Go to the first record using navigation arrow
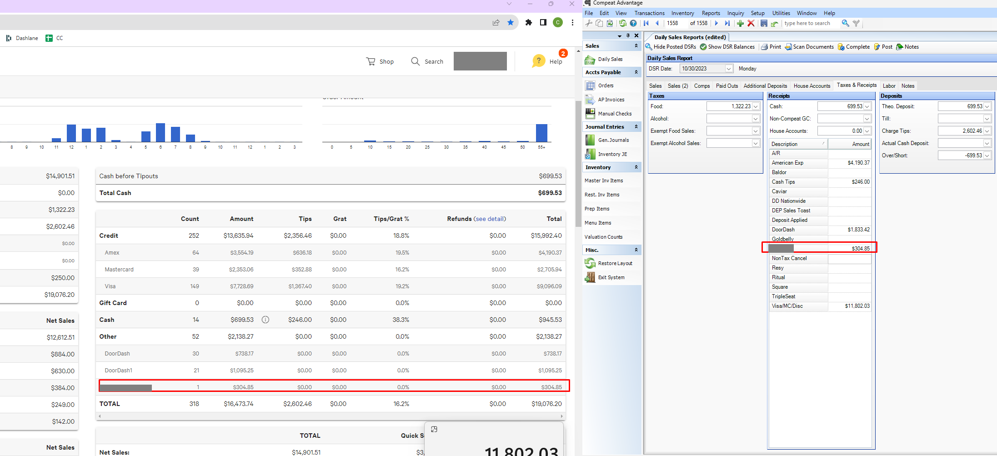Viewport: 997px width, 456px height. [x=646, y=23]
